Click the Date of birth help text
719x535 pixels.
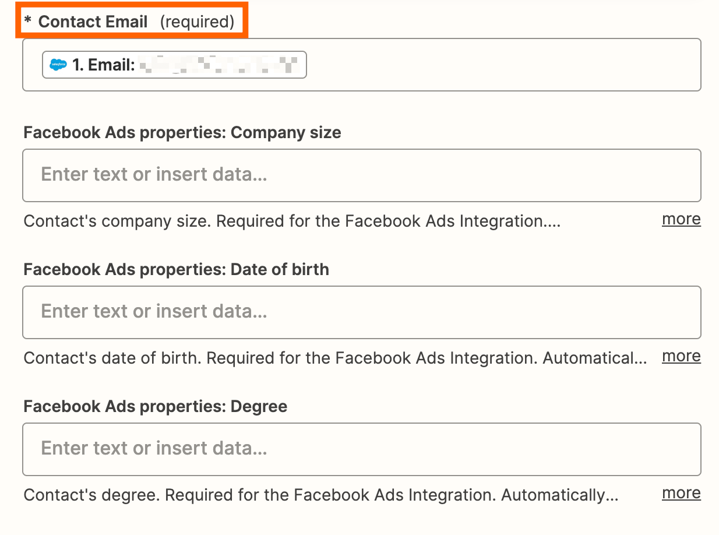coord(335,358)
